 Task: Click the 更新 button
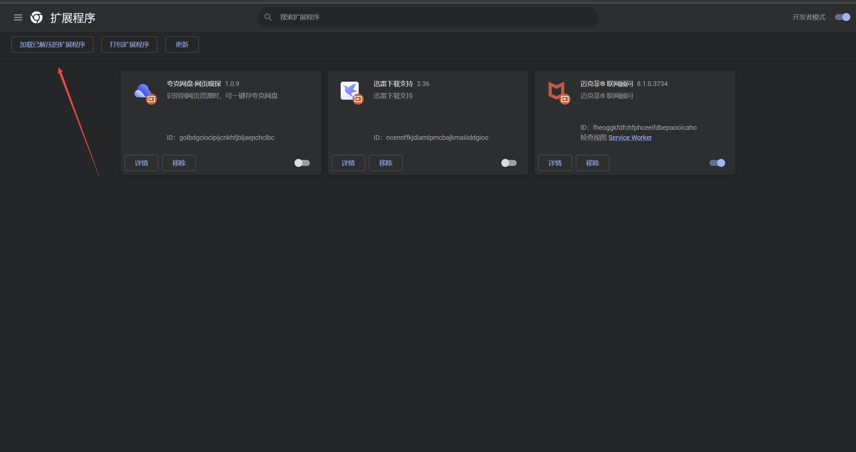click(x=182, y=44)
